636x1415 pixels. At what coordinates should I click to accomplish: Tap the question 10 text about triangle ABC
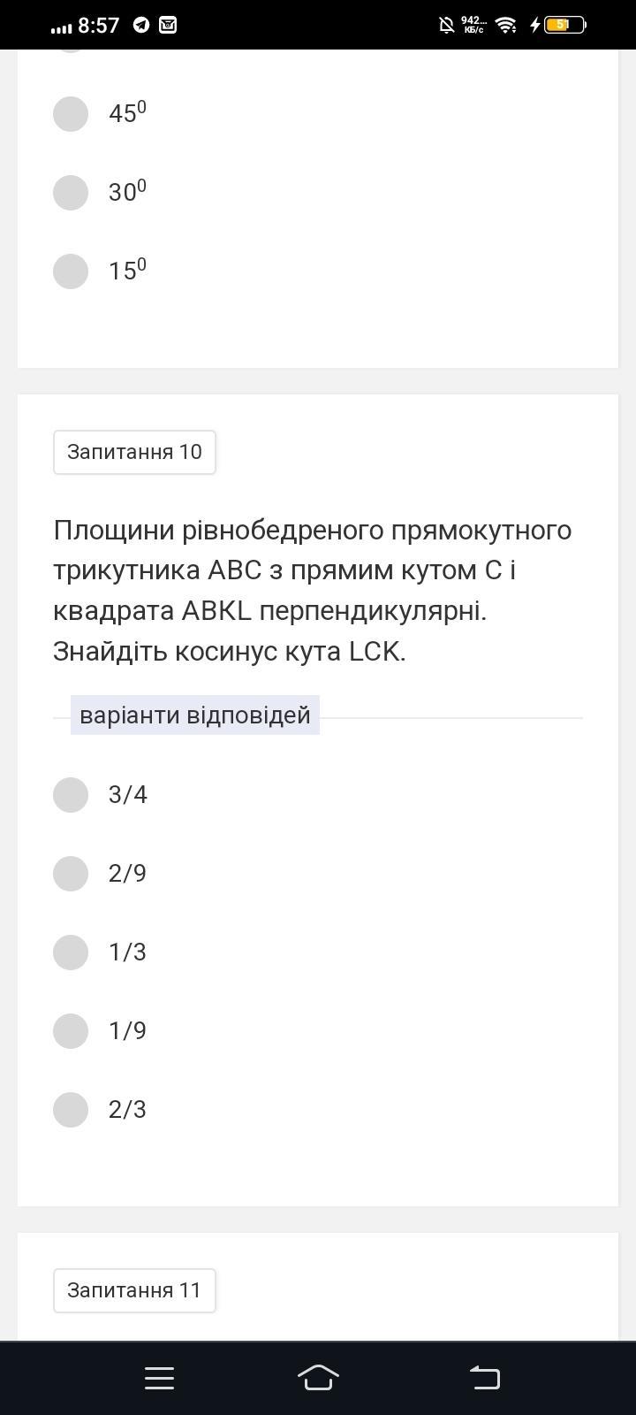point(313,591)
